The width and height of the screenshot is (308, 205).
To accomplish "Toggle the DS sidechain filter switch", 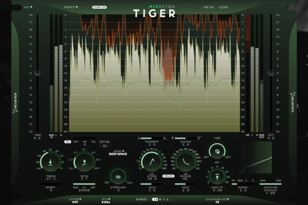I will click(x=68, y=142).
